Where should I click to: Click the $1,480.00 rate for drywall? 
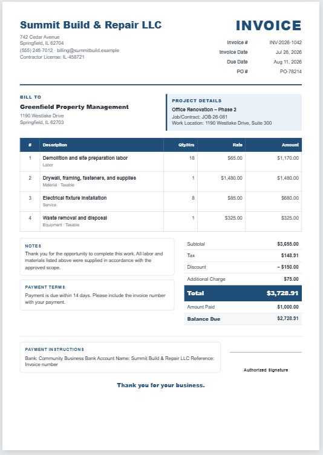232,178
